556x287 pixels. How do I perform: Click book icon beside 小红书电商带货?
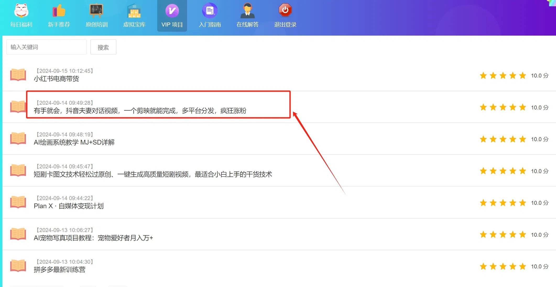click(18, 75)
